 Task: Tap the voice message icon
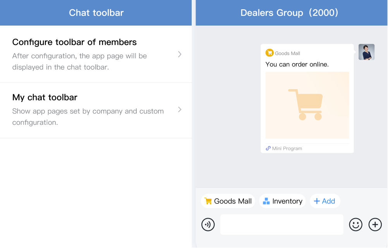point(208,224)
